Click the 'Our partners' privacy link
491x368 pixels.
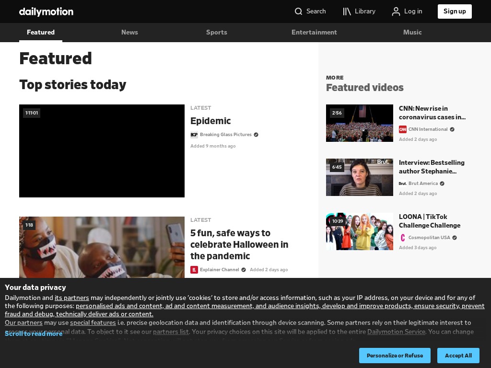click(23, 322)
